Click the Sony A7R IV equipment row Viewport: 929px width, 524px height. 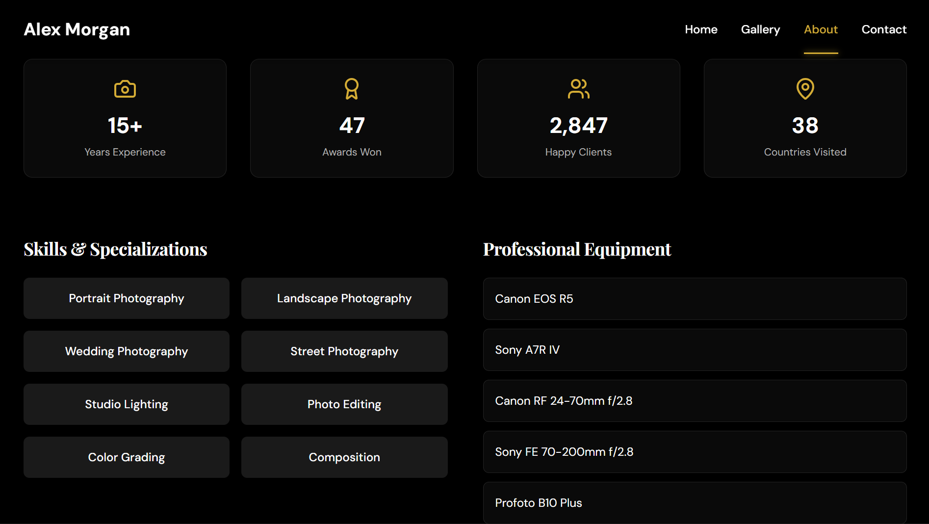tap(695, 350)
